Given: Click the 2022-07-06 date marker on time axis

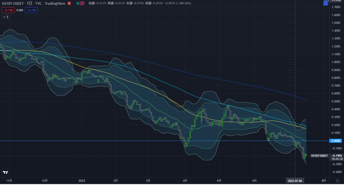Looking at the screenshot, I should pyautogui.click(x=295, y=180).
